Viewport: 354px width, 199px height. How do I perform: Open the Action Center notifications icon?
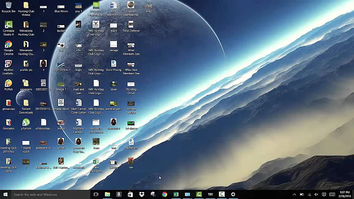[324, 194]
